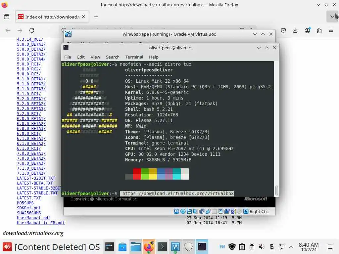
Task: Expand the hidden system tray icons arrow
Action: click(291, 247)
